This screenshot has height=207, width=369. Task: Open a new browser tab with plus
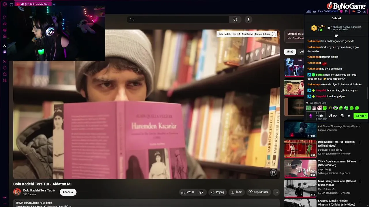pos(54,4)
